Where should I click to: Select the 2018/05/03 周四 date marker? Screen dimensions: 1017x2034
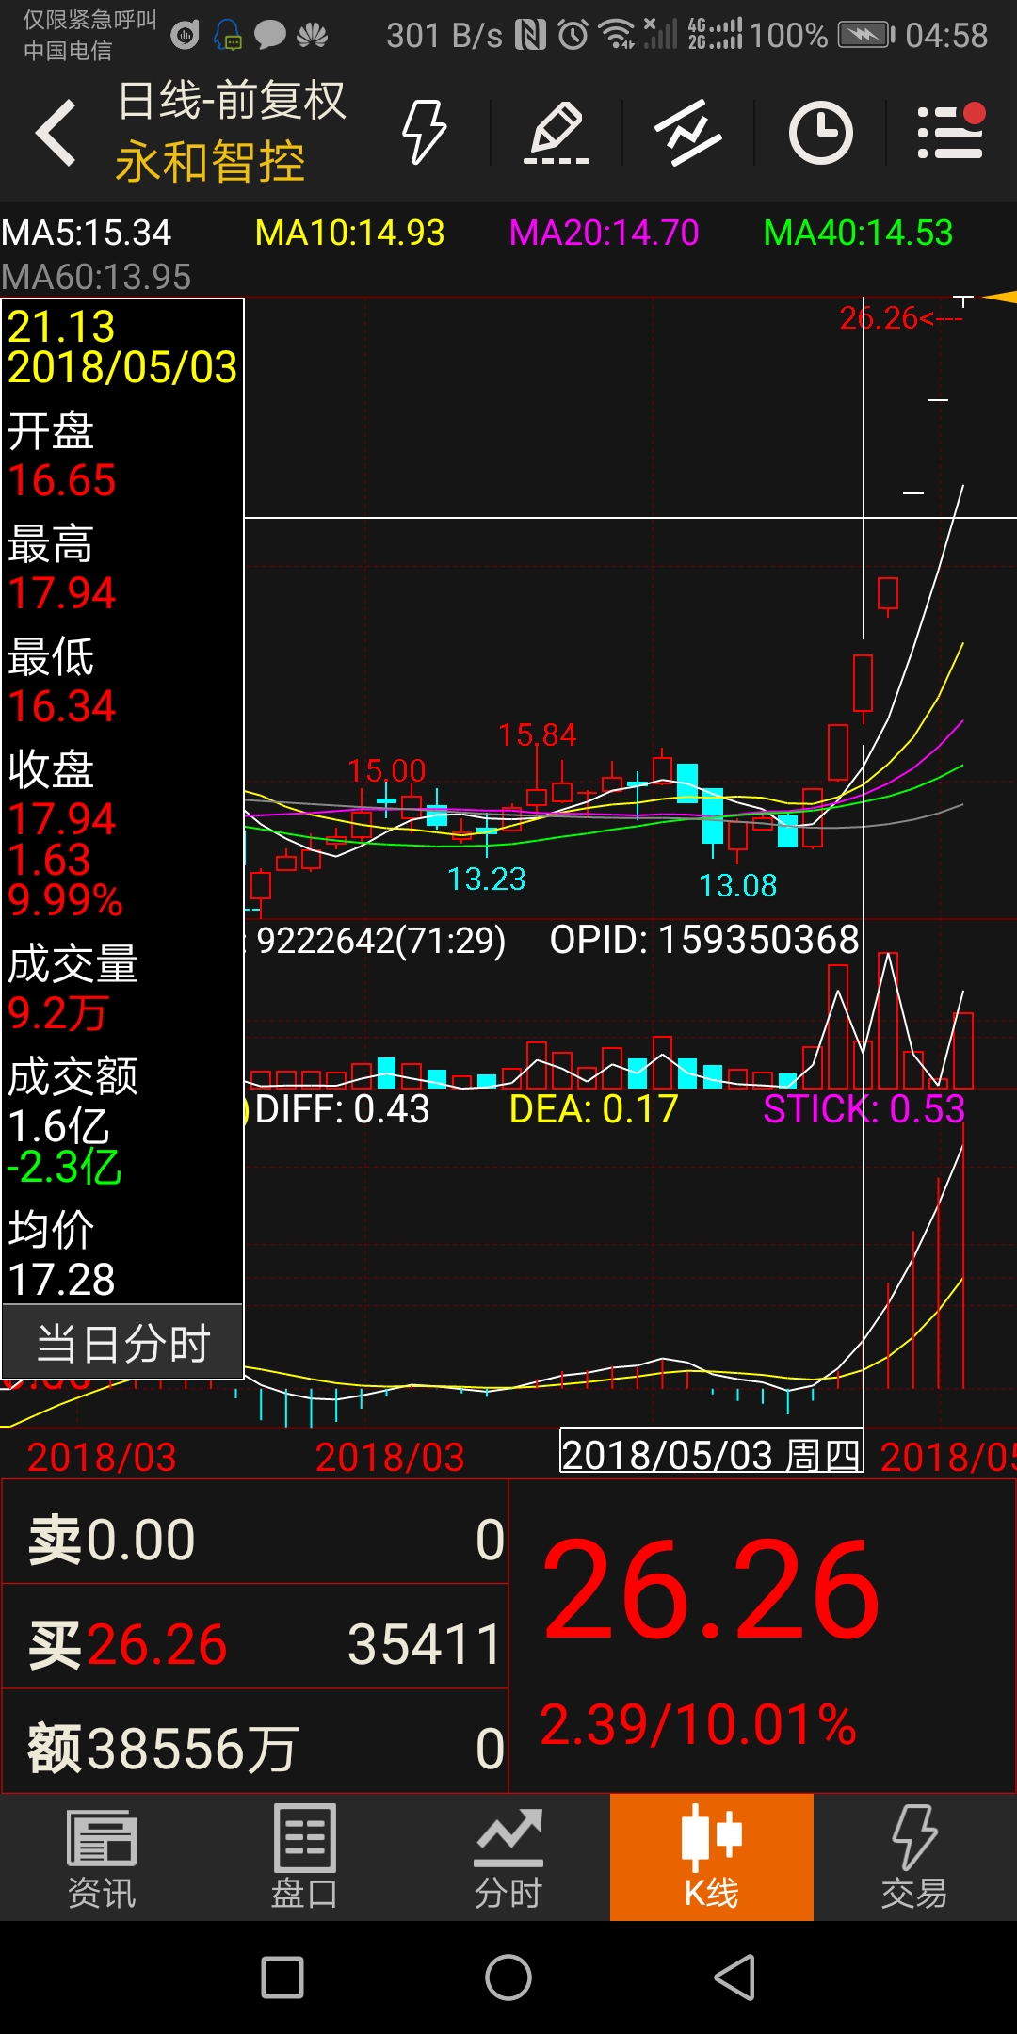pyautogui.click(x=711, y=1456)
